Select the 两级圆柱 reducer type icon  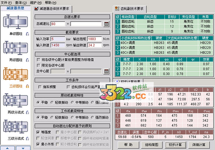click(15, 48)
